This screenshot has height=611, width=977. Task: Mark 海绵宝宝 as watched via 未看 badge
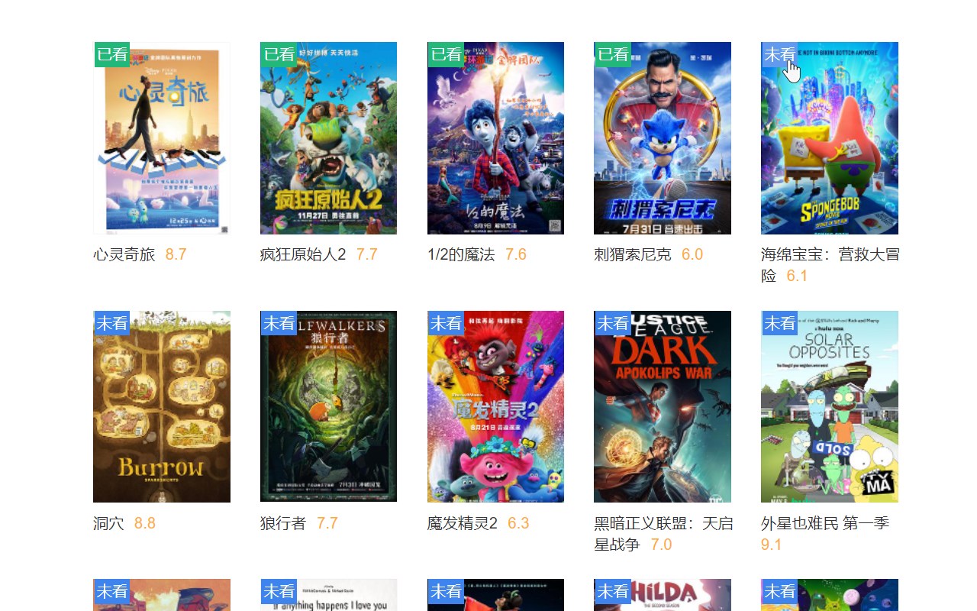click(779, 54)
